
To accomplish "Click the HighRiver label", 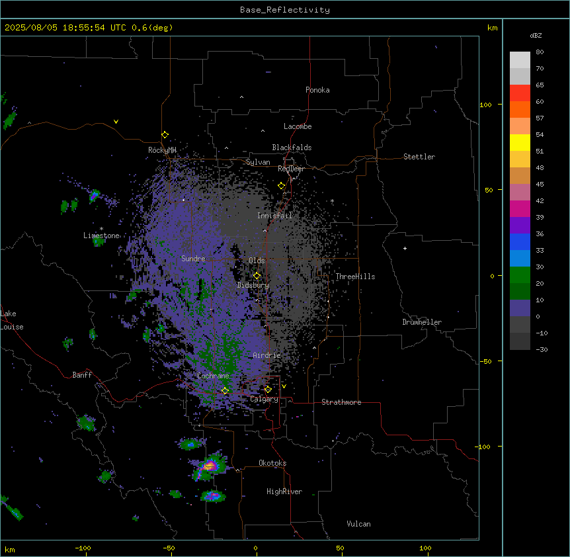I will [284, 492].
